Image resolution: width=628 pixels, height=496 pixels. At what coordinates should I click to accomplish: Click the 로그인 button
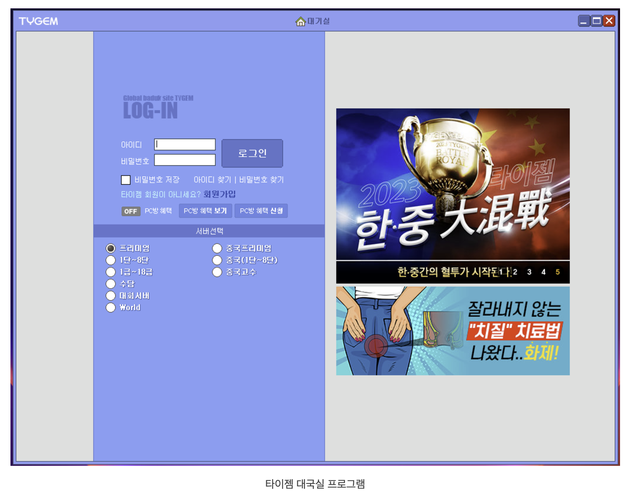[x=252, y=153]
